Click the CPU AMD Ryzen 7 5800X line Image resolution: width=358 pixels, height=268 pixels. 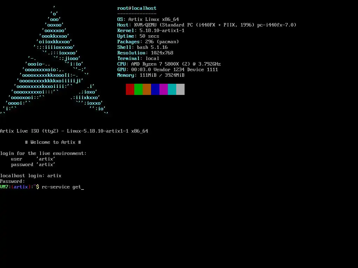169,64
